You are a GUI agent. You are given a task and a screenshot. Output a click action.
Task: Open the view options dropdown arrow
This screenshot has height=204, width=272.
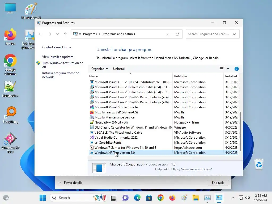point(228,69)
